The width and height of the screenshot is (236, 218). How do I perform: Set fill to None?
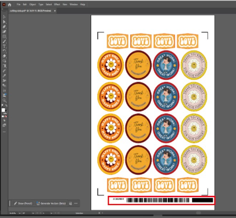[x=6, y=116]
